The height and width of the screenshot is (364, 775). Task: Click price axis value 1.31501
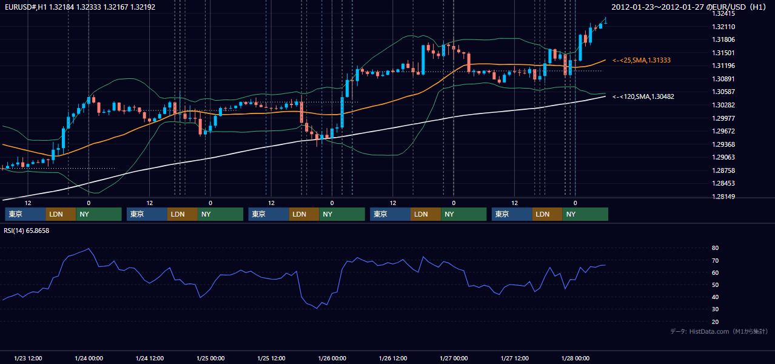coord(723,53)
